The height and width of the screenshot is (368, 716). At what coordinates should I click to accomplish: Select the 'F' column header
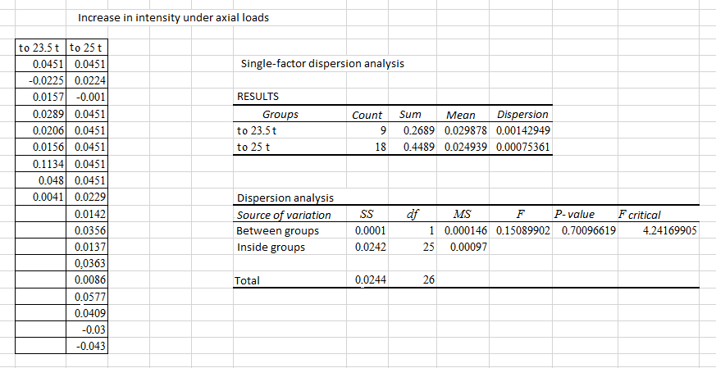(520, 214)
